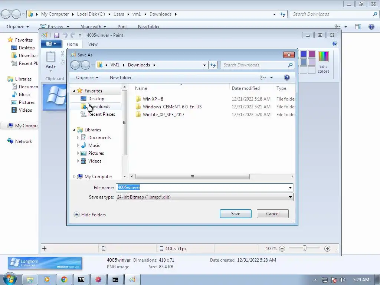The image size is (380, 285).
Task: Click the Save icon in Paint's quick access toolbar
Action: click(x=56, y=35)
